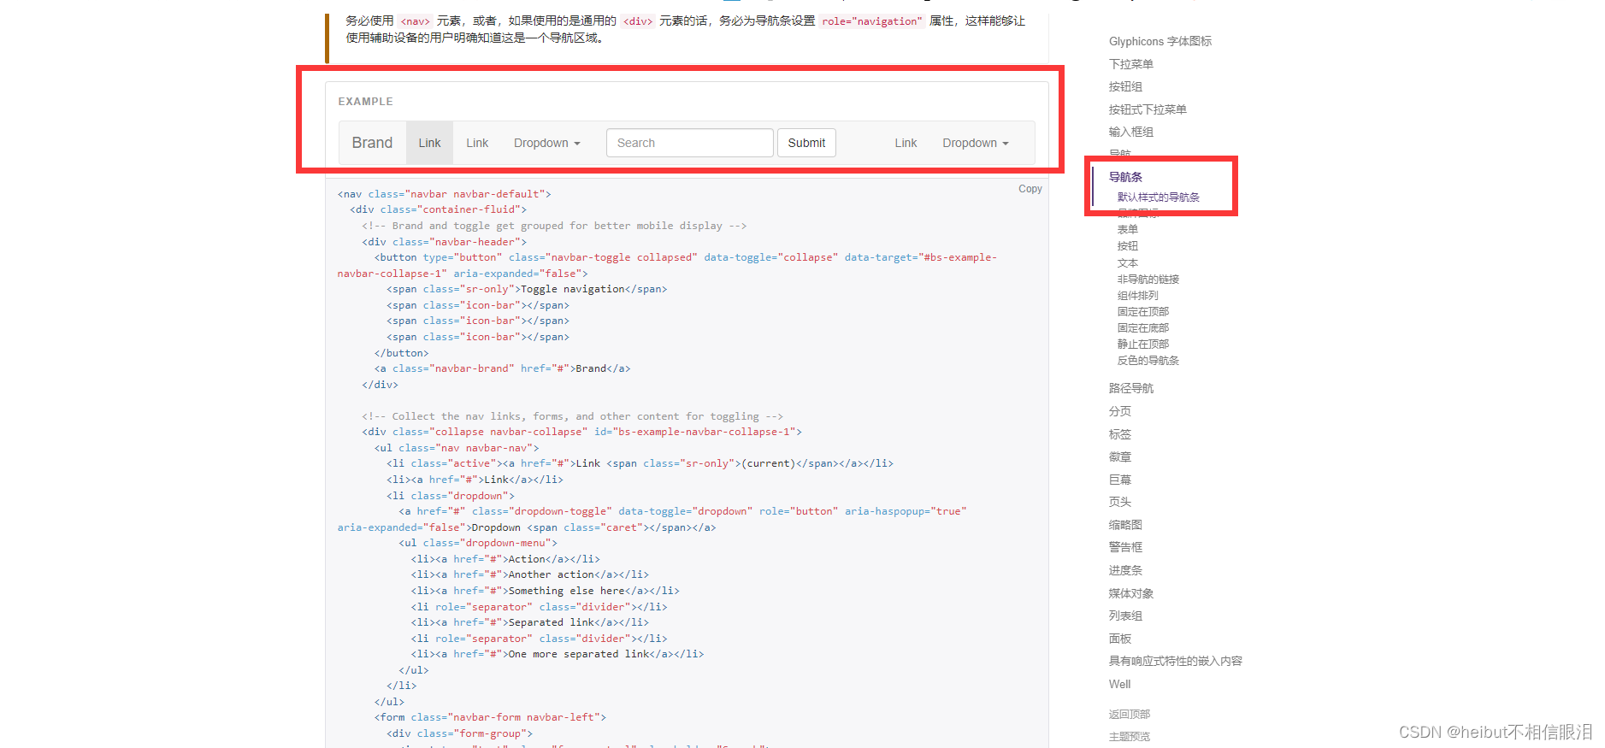Click the EXAMPLE label text
Viewport: 1605px width, 748px height.
[x=365, y=101]
